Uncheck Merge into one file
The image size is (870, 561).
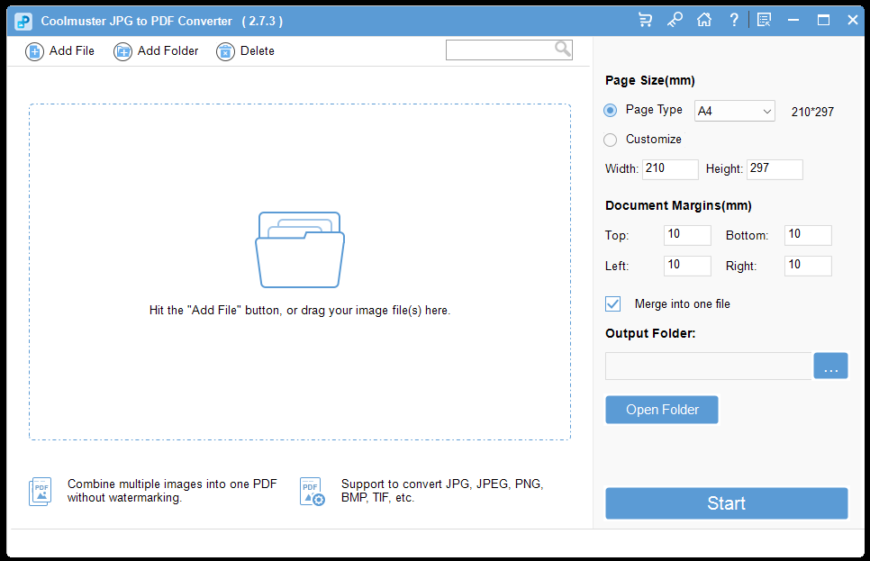tap(613, 304)
